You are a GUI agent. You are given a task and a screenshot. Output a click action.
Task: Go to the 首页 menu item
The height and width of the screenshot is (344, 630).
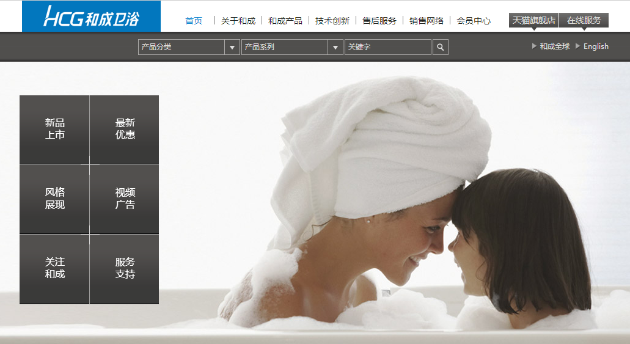[x=194, y=21]
